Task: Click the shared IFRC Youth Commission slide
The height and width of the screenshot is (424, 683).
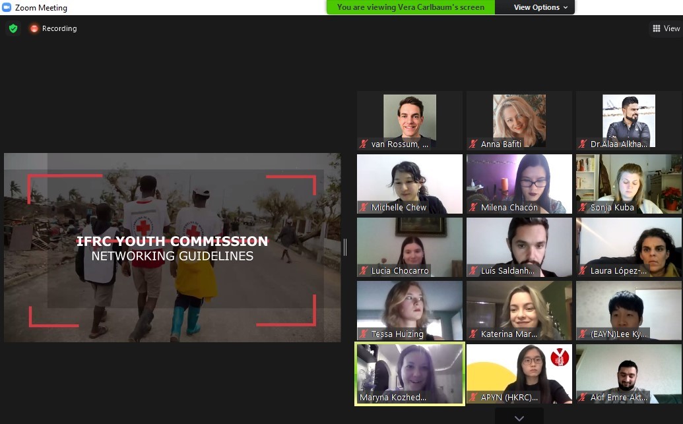Action: coord(172,247)
